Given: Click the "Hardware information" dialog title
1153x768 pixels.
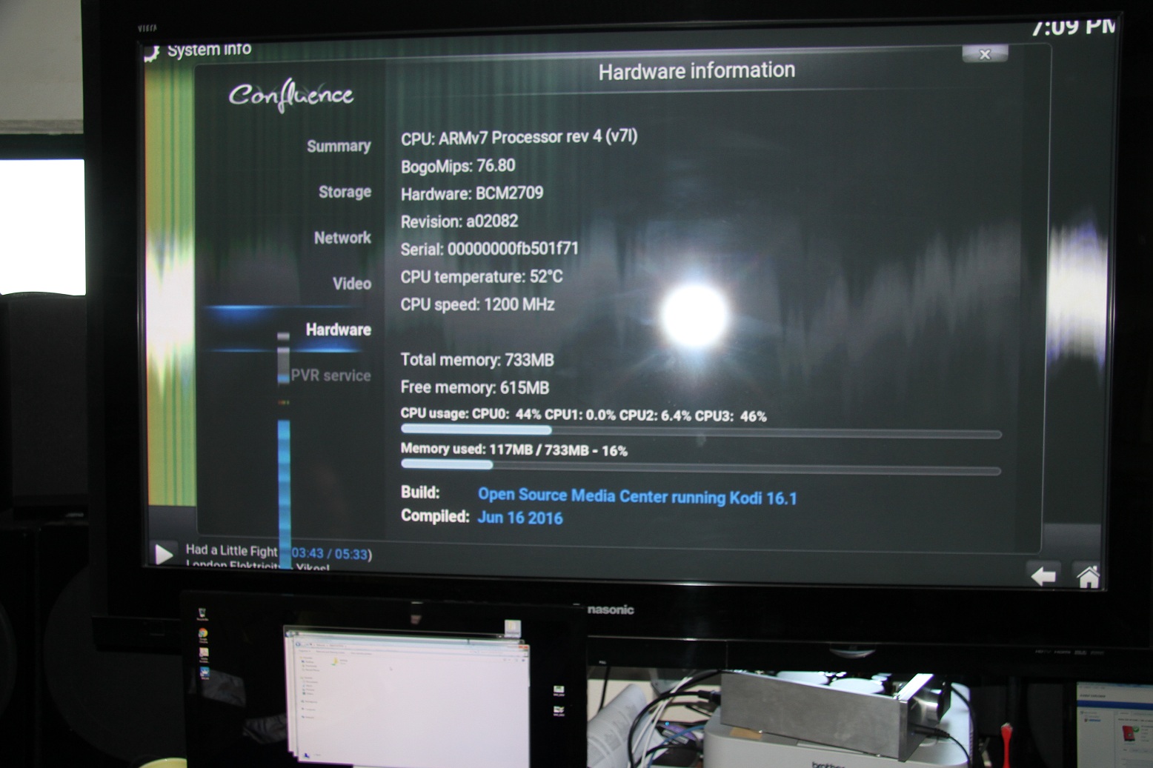Looking at the screenshot, I should click(x=697, y=71).
